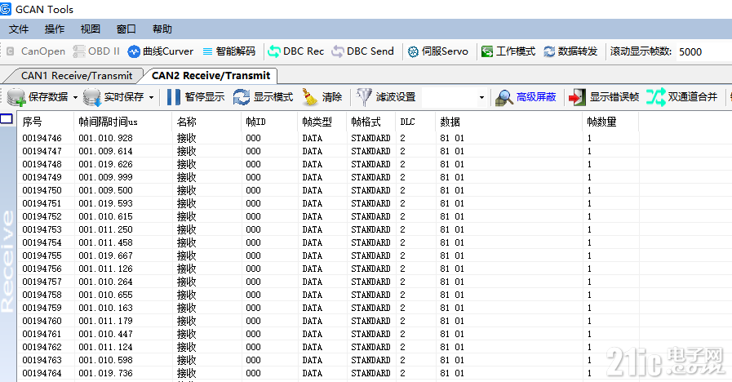Switch to CAN1 Receive/Transmit tab
This screenshot has width=732, height=382.
pyautogui.click(x=76, y=76)
